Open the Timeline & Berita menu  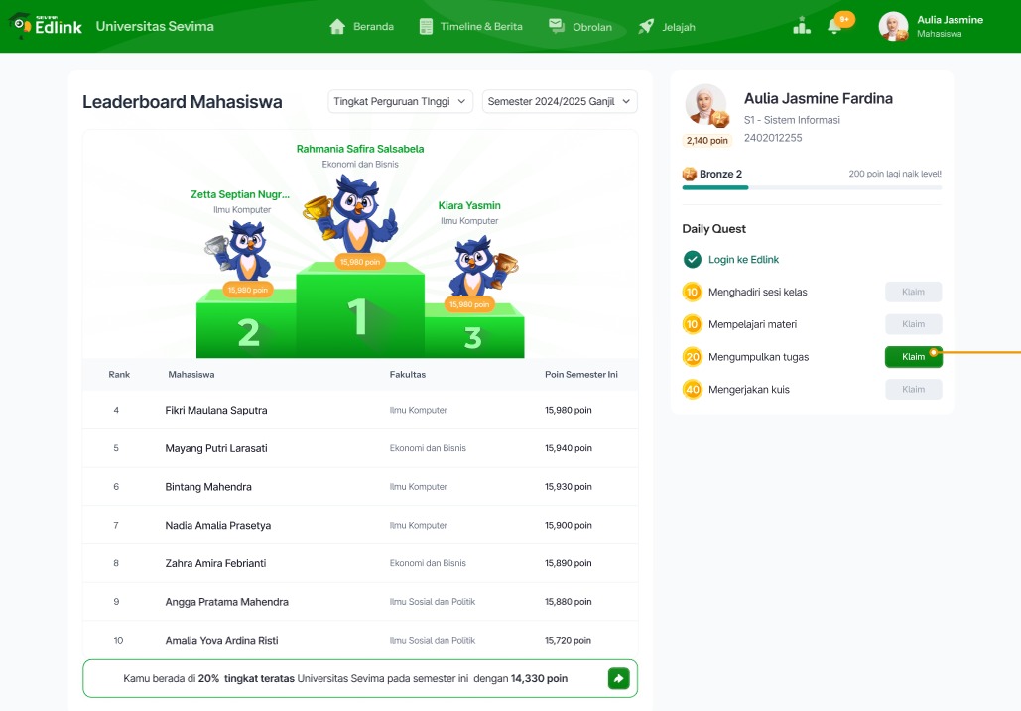click(470, 27)
